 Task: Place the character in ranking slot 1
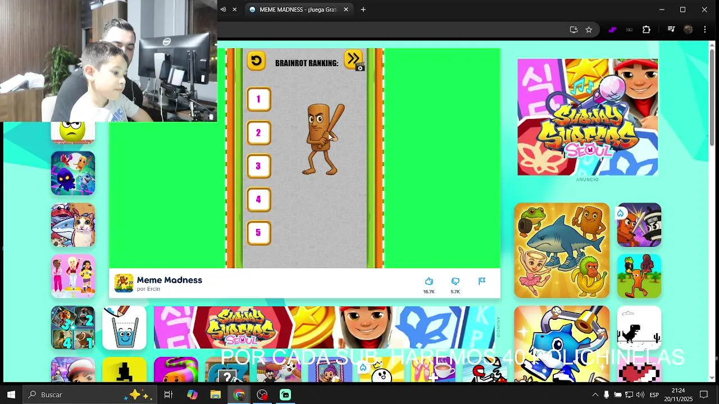tap(258, 99)
